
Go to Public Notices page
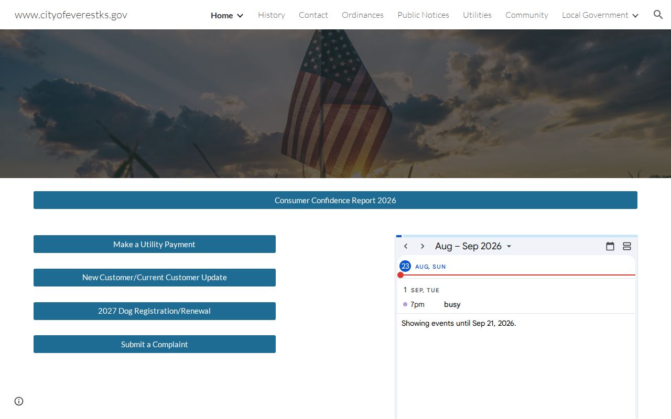click(423, 15)
